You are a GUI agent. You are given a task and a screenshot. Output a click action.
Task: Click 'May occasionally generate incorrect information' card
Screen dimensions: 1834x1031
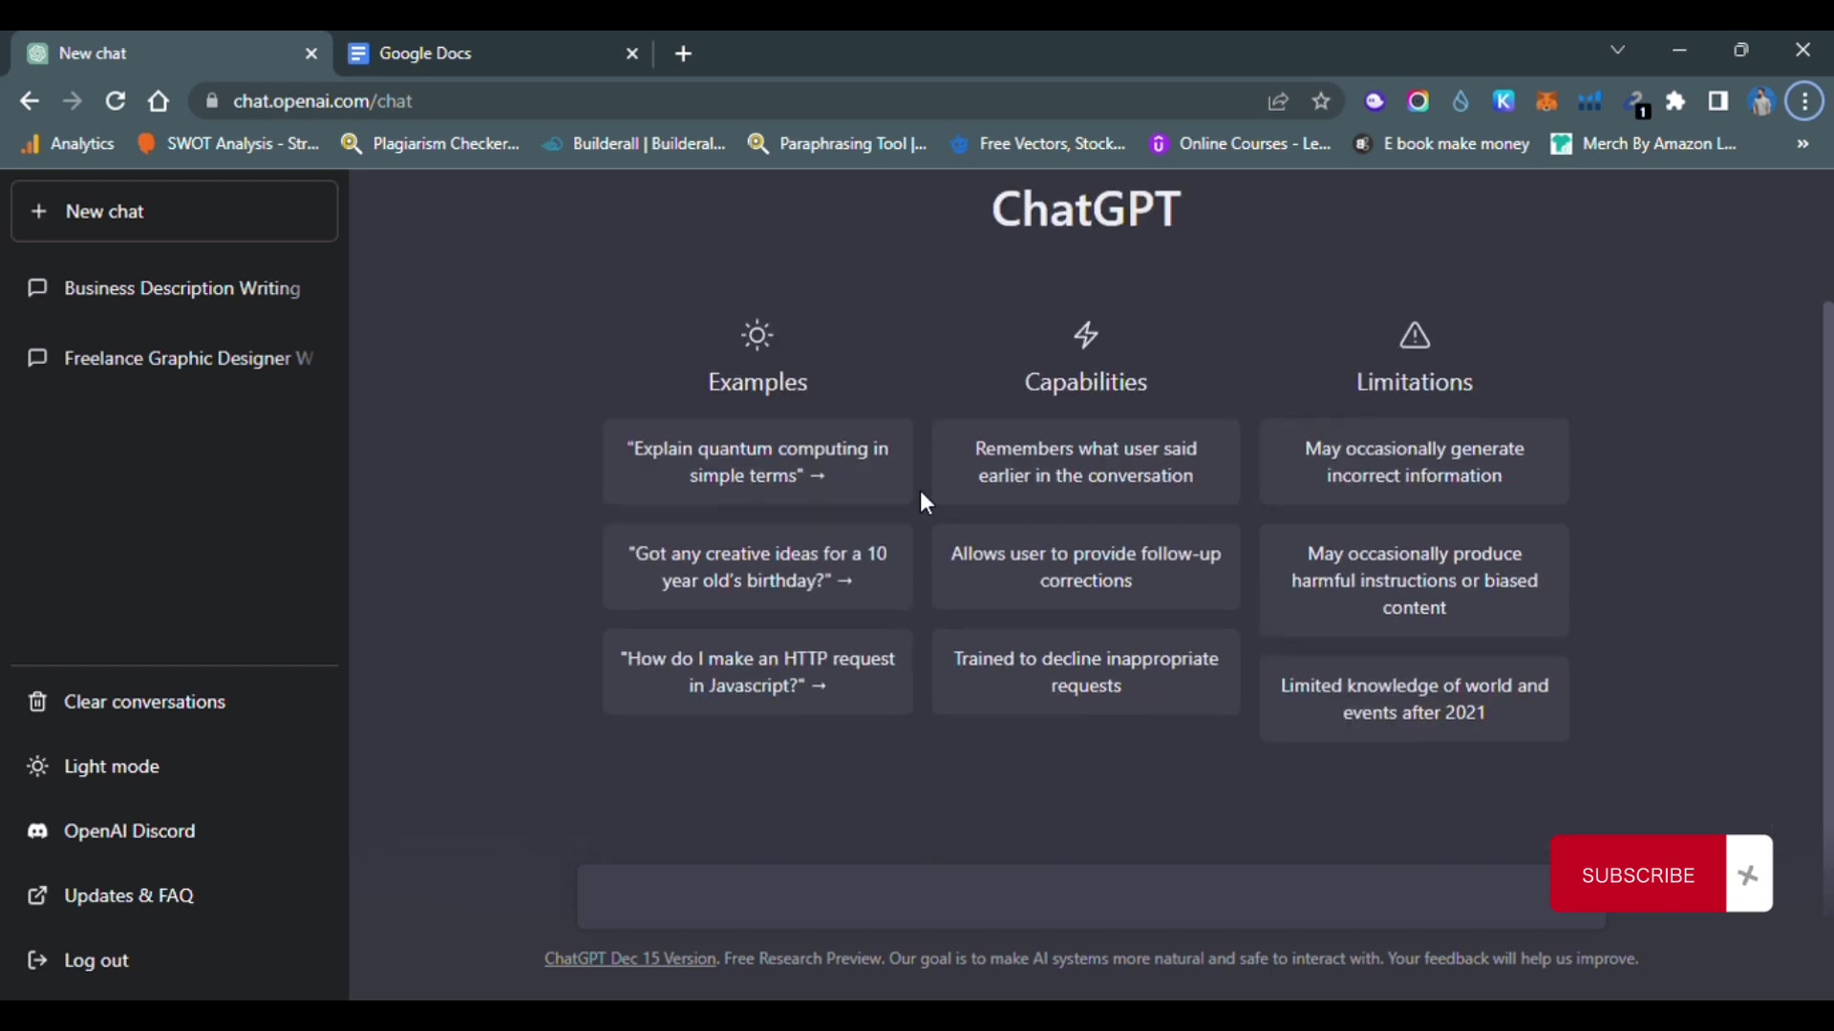[1415, 462]
